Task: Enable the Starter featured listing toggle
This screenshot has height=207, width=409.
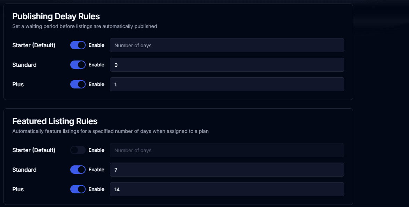Action: pos(78,150)
